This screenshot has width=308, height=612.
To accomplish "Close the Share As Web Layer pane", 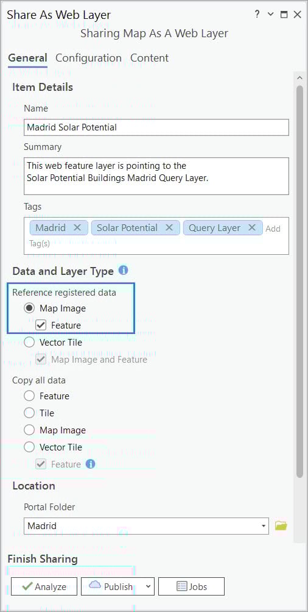I will pyautogui.click(x=297, y=15).
